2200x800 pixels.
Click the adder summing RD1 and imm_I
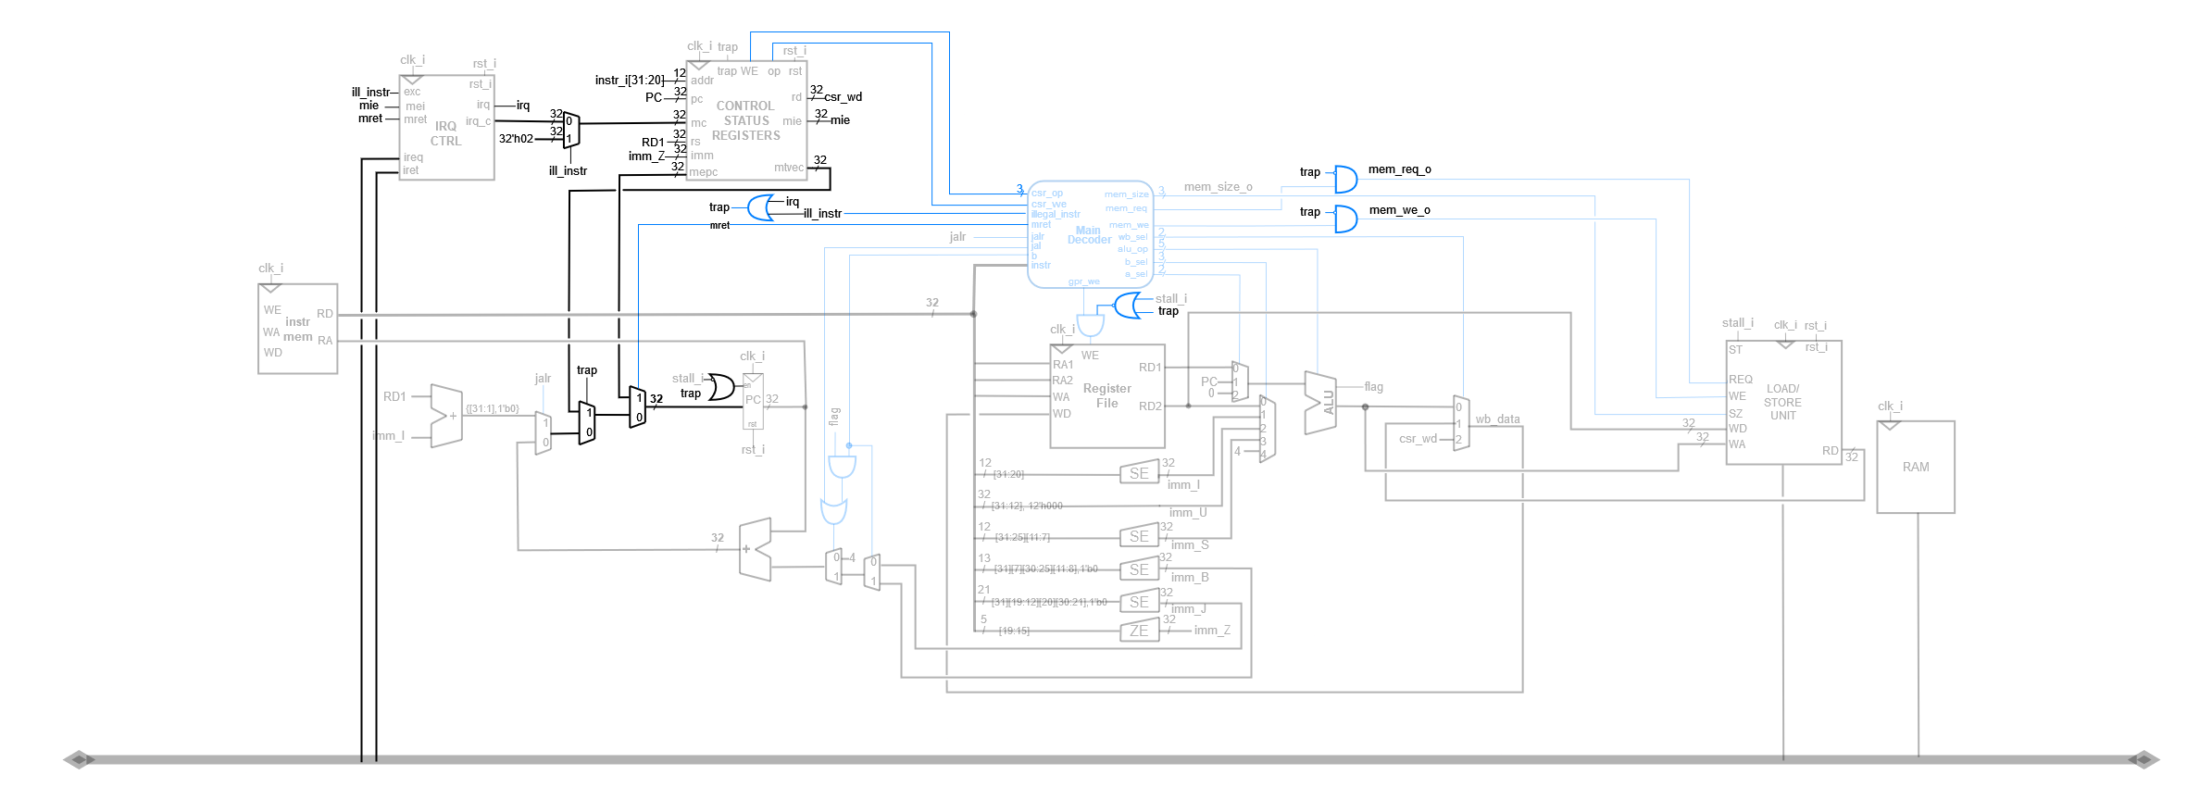tap(446, 416)
